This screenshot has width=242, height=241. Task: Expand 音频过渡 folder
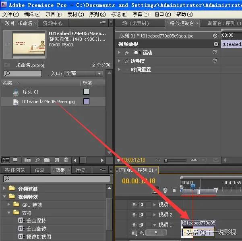4,188
